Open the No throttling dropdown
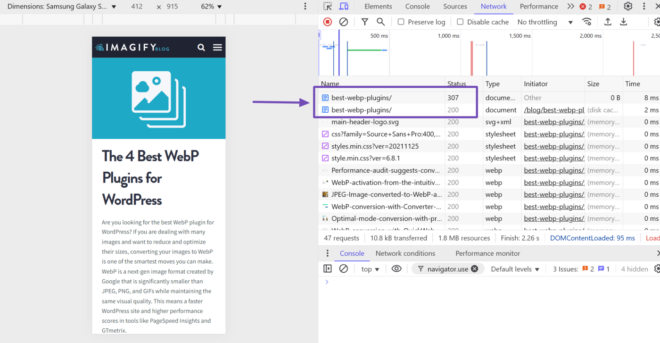 544,22
